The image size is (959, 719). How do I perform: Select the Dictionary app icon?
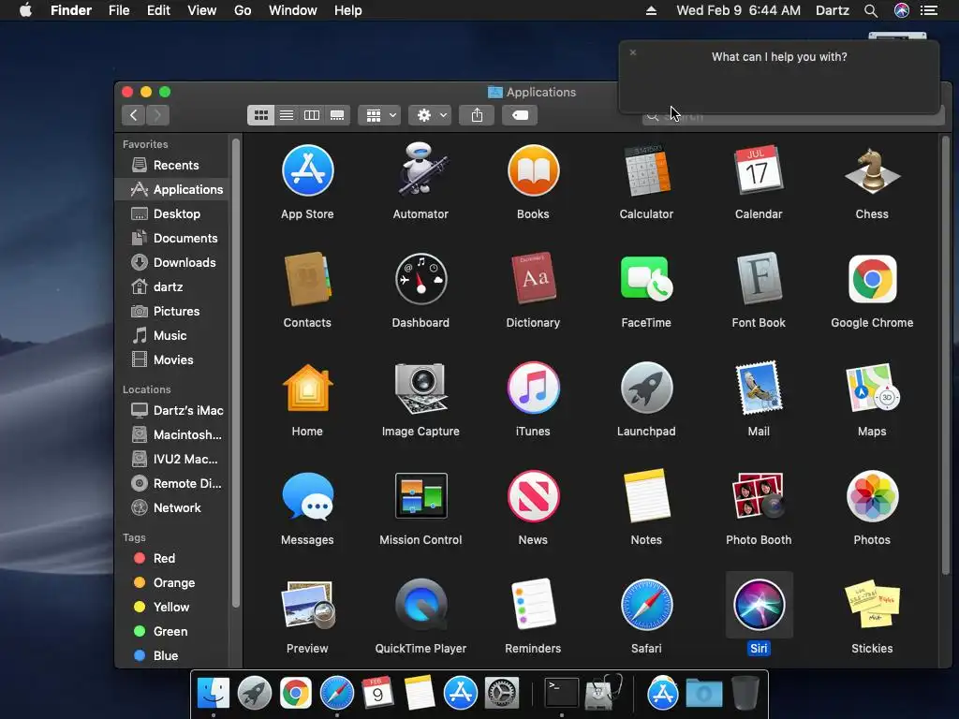(x=533, y=279)
